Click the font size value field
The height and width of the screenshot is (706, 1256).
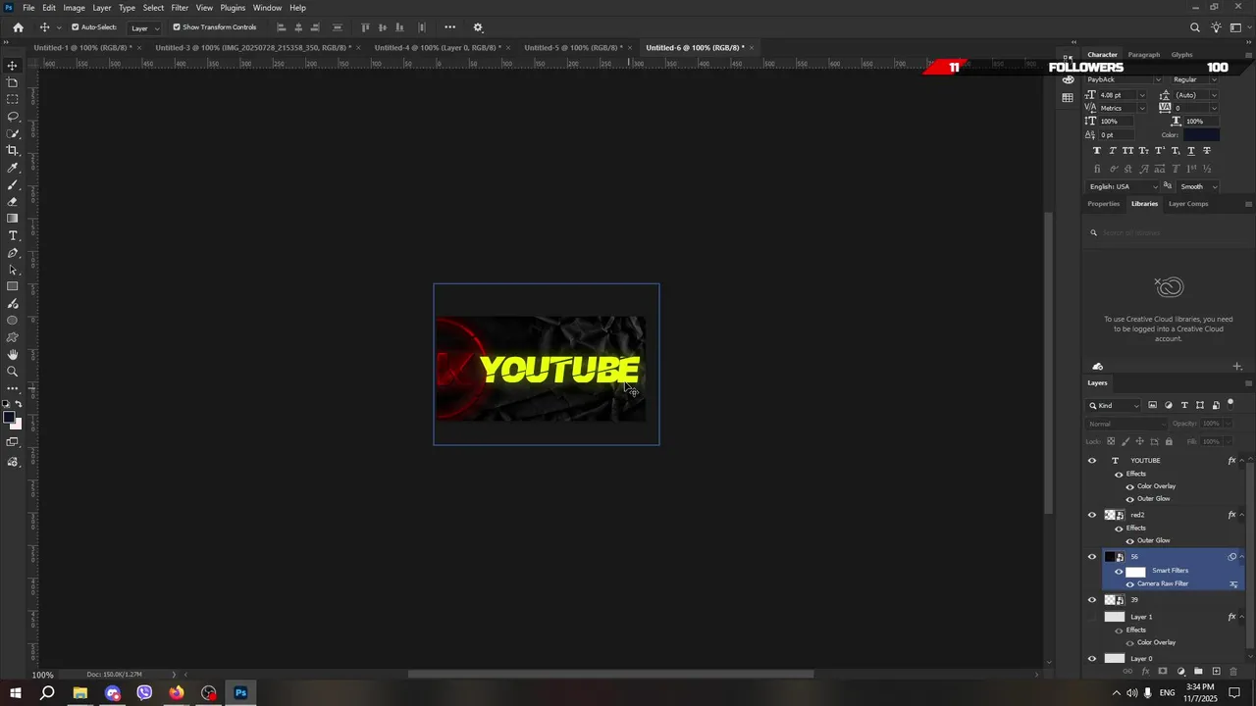tap(1117, 95)
